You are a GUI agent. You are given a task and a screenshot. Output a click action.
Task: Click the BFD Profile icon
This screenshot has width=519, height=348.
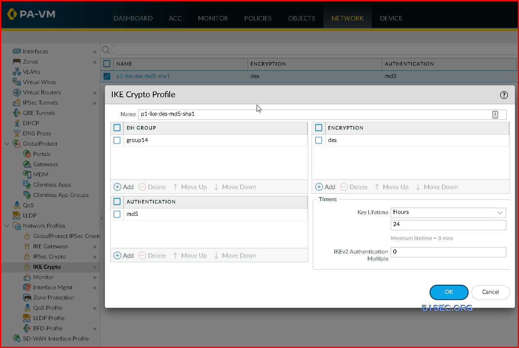coord(27,328)
